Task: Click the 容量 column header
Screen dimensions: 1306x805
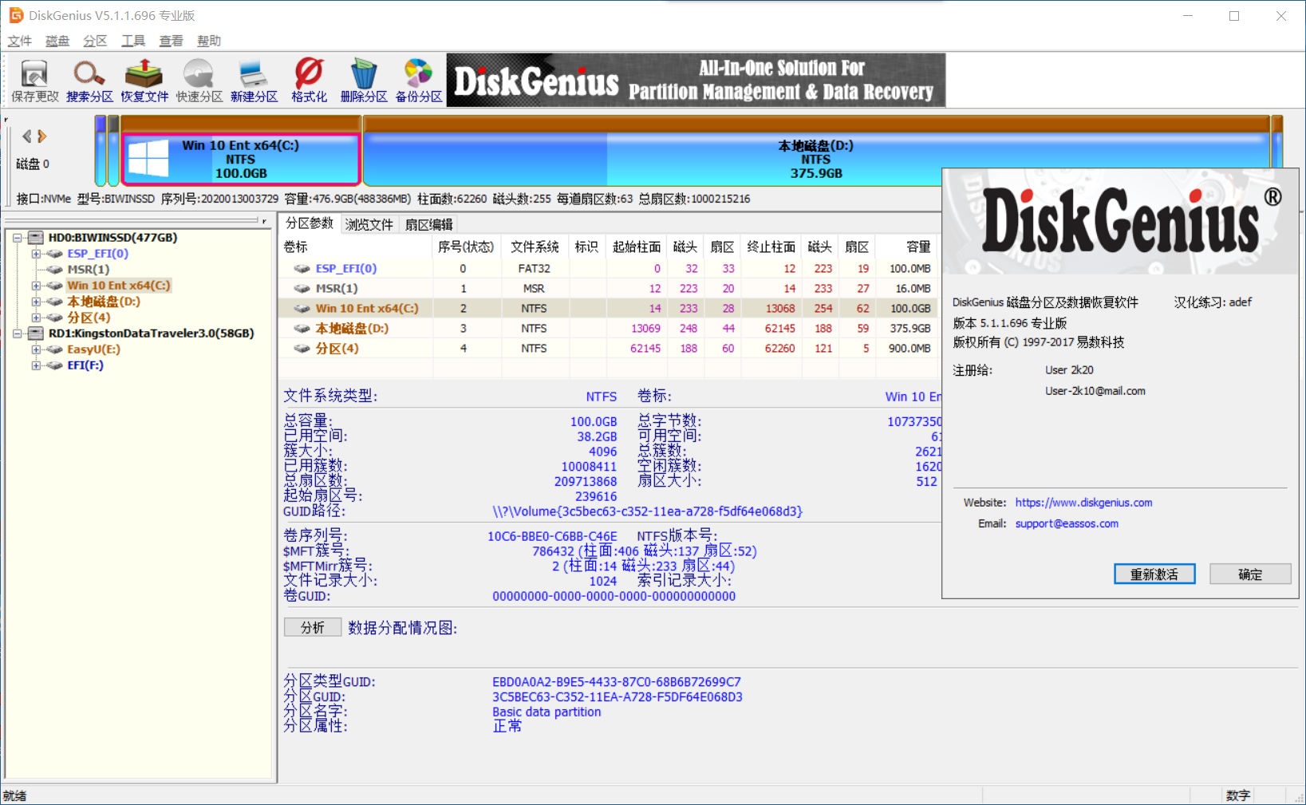Action: [x=906, y=247]
